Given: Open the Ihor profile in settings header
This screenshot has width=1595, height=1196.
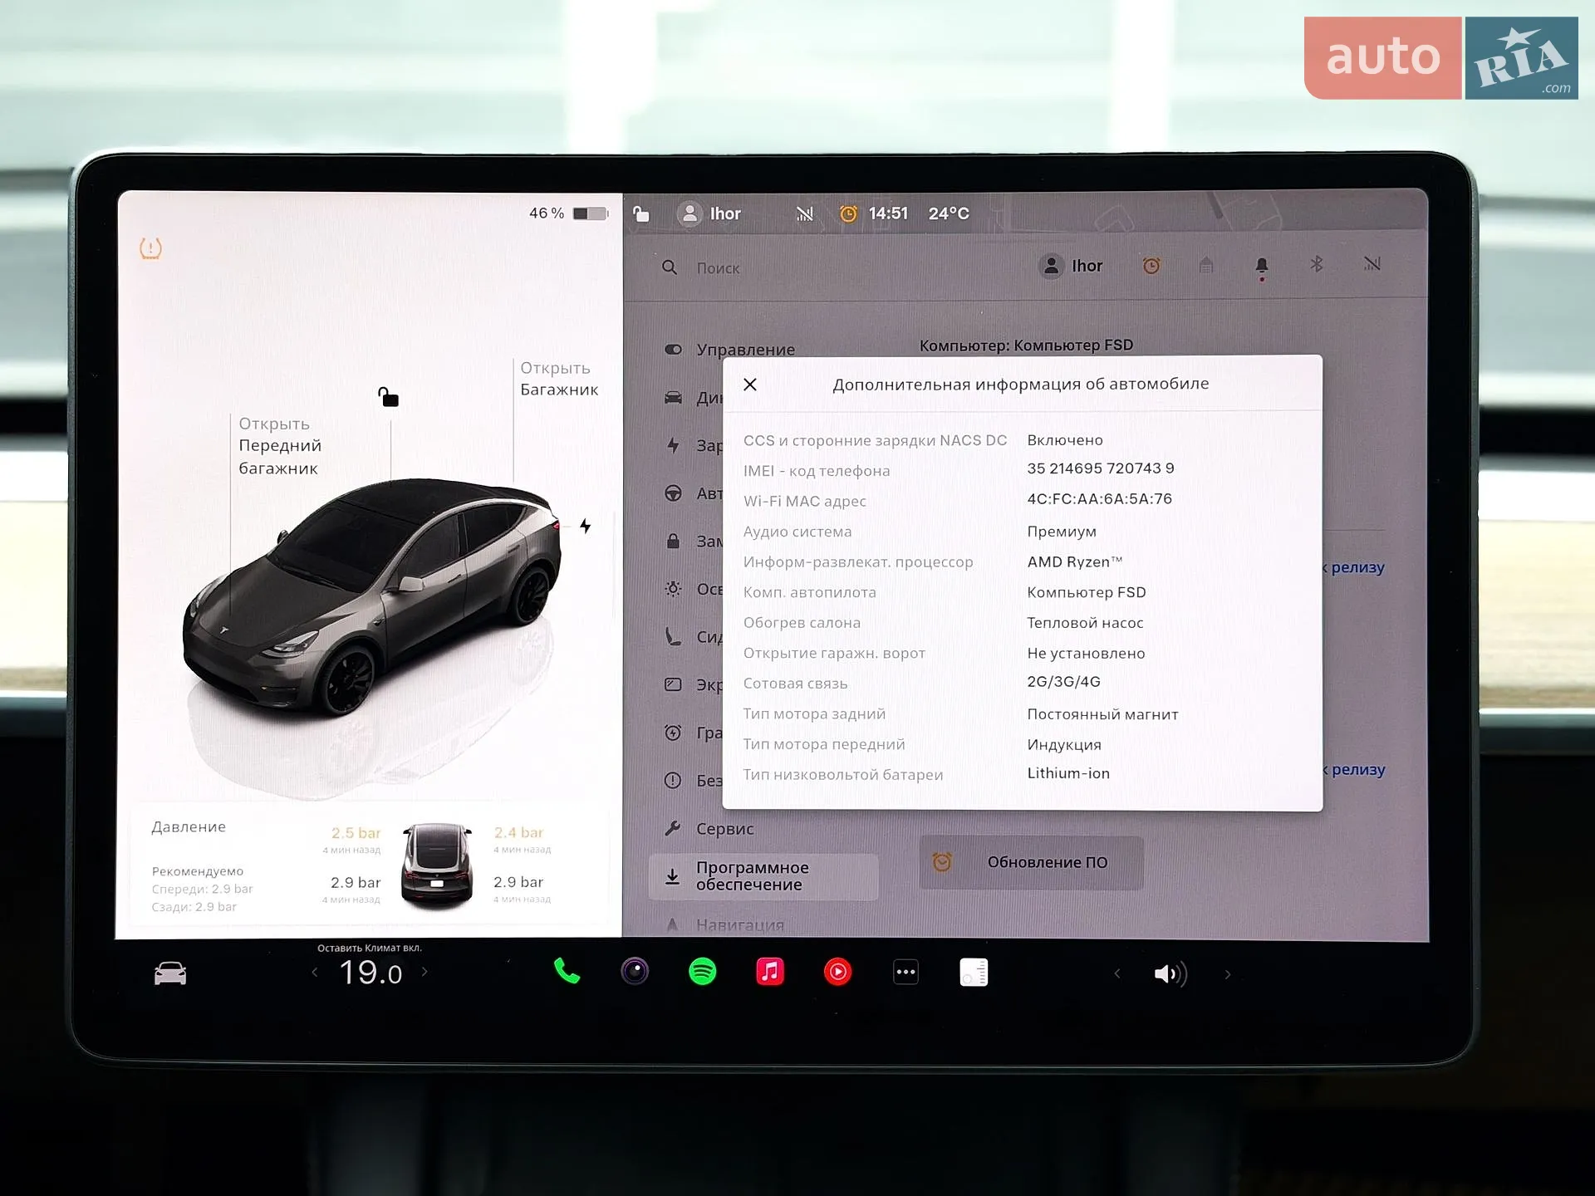Looking at the screenshot, I should (x=1071, y=266).
